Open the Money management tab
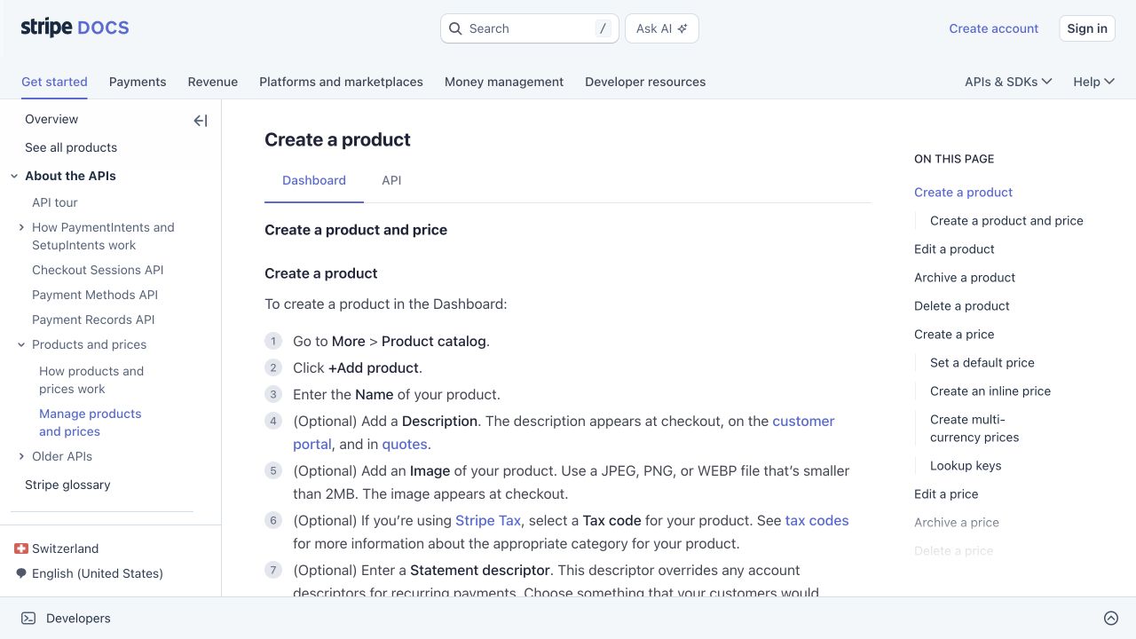 504,82
